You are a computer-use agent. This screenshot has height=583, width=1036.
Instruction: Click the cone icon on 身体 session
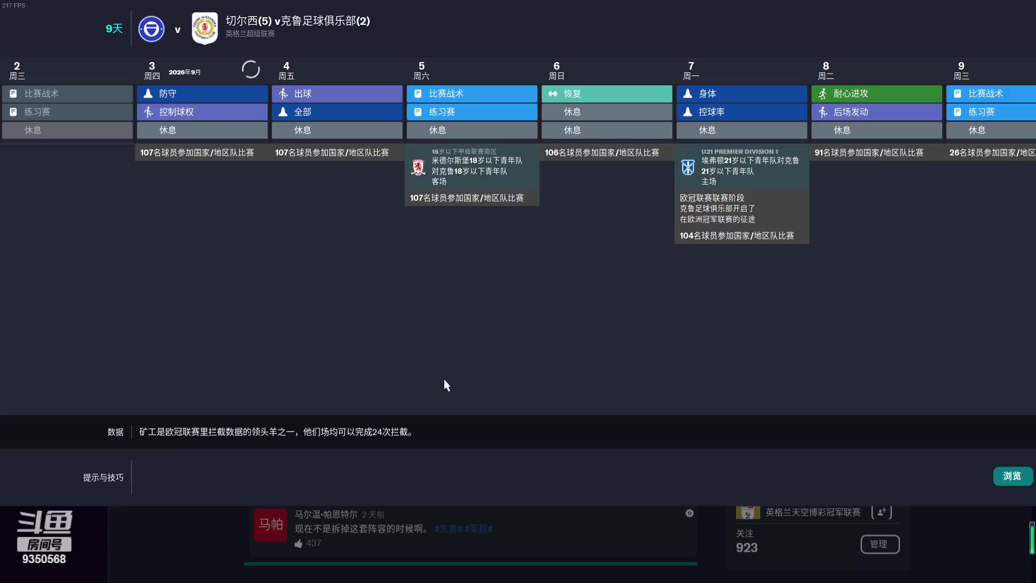[687, 93]
